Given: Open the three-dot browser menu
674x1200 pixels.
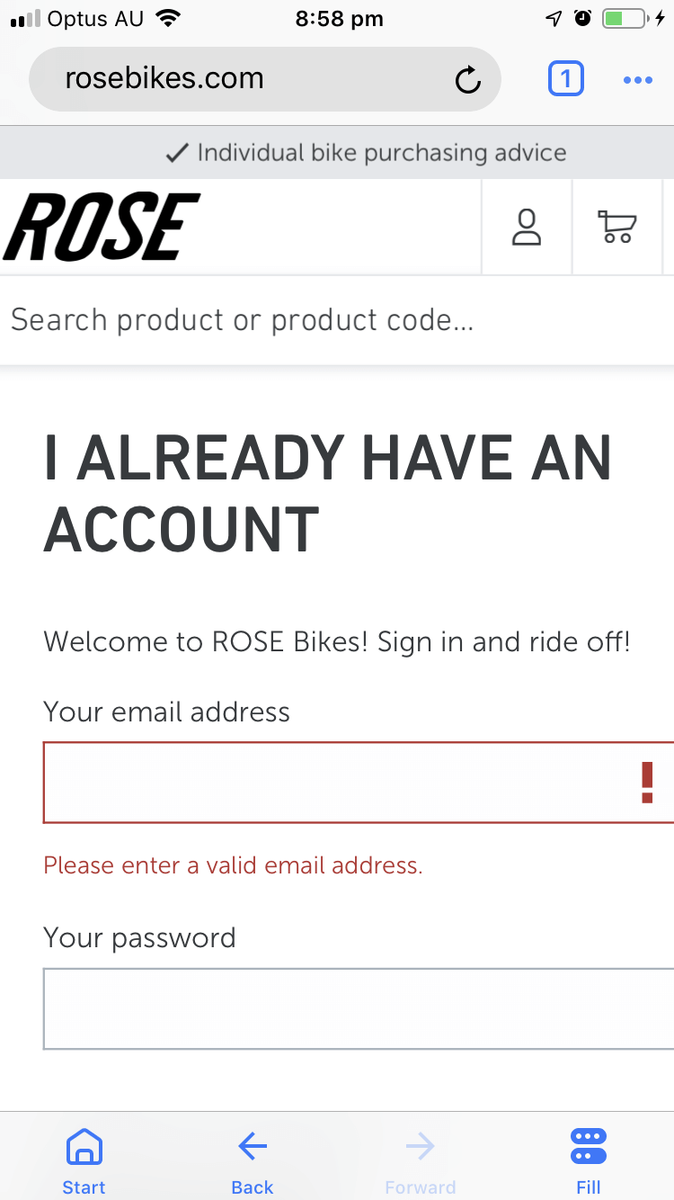Looking at the screenshot, I should 638,79.
